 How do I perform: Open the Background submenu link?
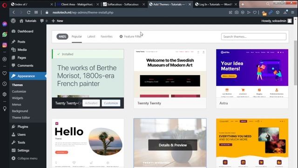[20, 111]
